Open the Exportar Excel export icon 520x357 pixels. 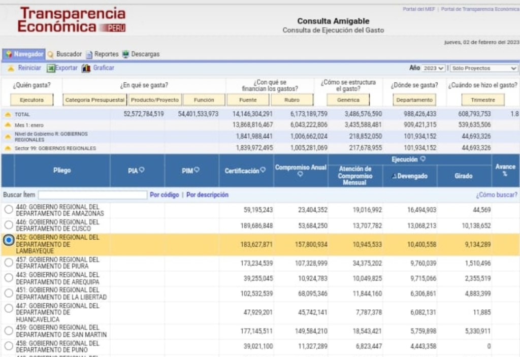[50, 68]
